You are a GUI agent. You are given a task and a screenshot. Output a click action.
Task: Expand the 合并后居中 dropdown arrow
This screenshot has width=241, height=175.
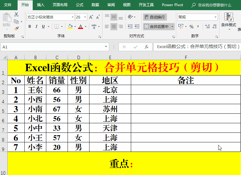[x=172, y=27]
